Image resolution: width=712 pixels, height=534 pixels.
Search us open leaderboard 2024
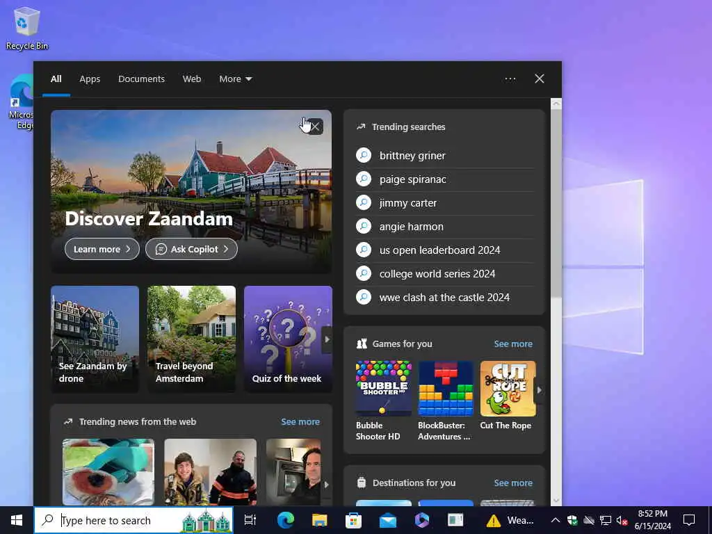click(x=445, y=250)
